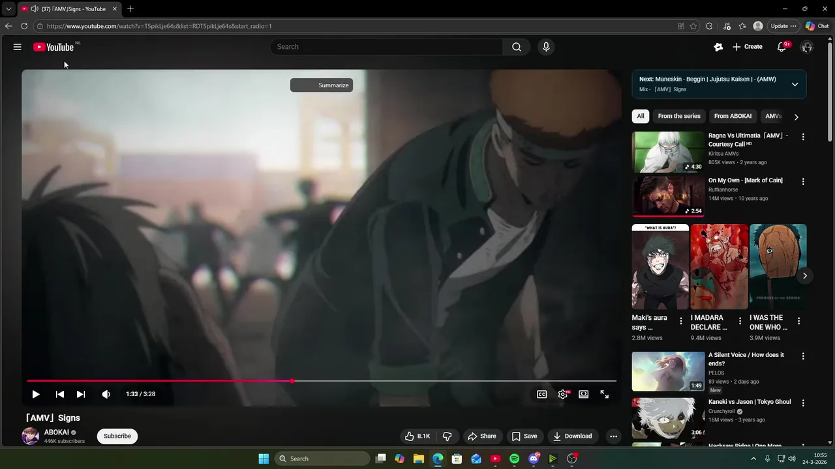Open YouTube notifications bell
Viewport: 835px width, 469px height.
tap(782, 47)
